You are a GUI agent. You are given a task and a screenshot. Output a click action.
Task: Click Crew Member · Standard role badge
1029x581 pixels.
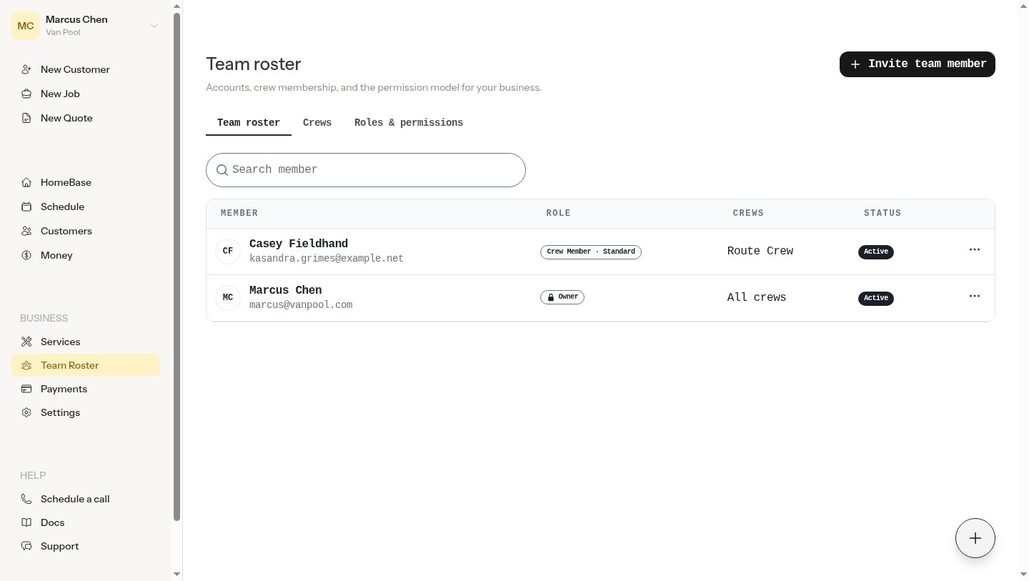click(x=591, y=252)
